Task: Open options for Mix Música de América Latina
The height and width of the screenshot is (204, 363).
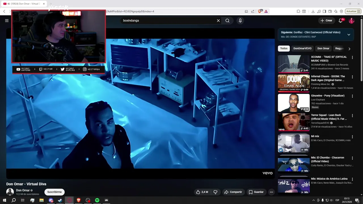Action: pyautogui.click(x=352, y=179)
